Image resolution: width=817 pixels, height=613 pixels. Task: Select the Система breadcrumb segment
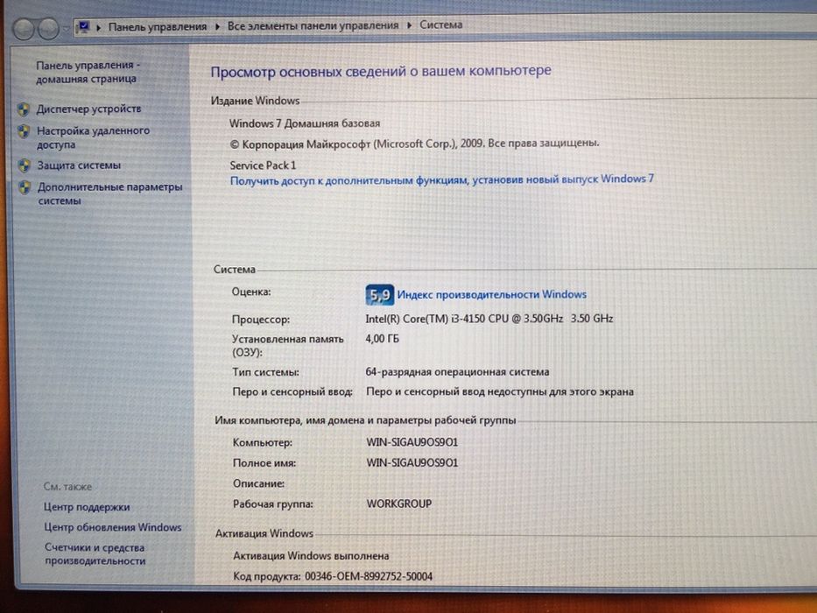[440, 25]
